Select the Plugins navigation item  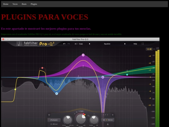pos(34,4)
